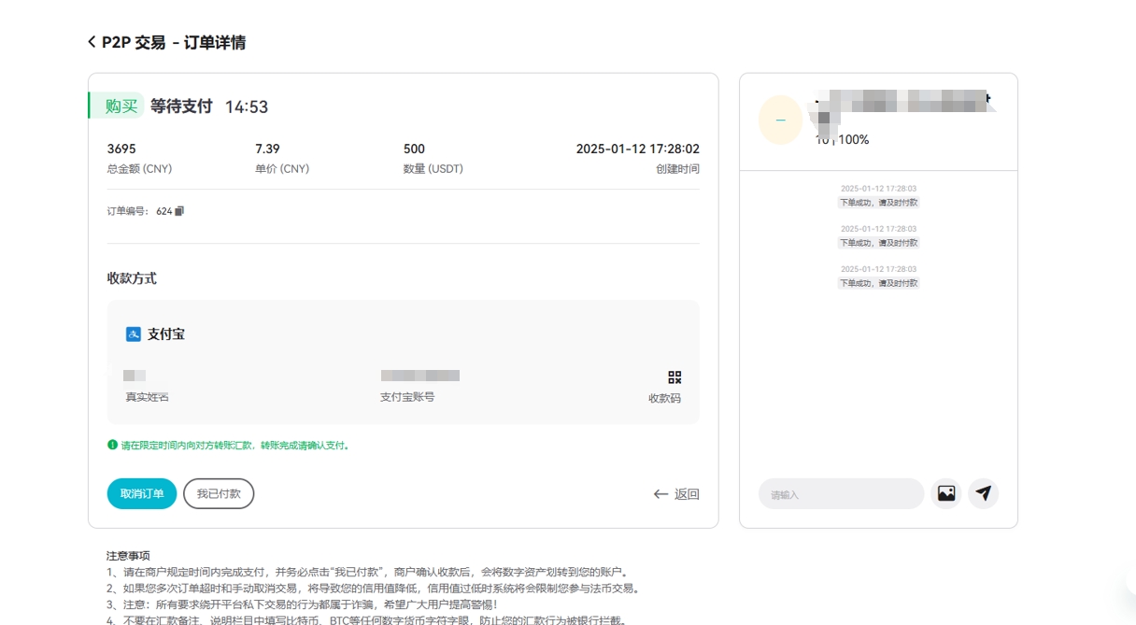Click the blurred 支付宝账号 account value
Screen dimensions: 1136x625
[x=419, y=376]
